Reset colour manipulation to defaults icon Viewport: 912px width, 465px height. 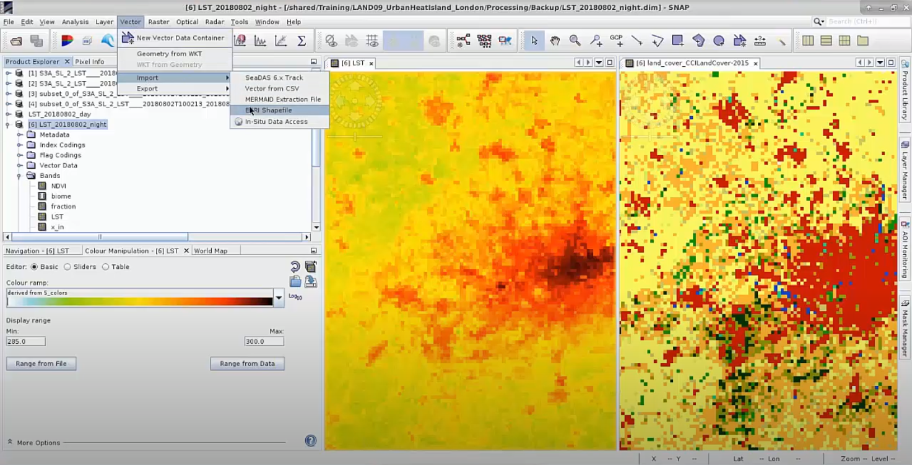coord(295,267)
